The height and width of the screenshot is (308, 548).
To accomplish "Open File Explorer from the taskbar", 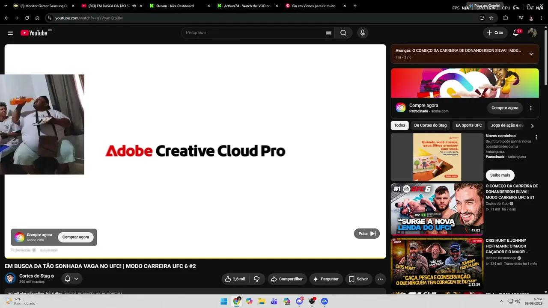I will tap(262, 301).
